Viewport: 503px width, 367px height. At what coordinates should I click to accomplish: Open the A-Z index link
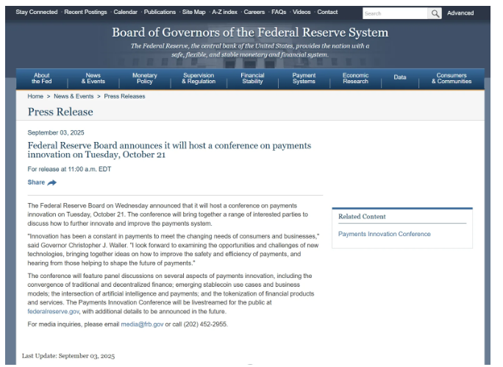224,12
